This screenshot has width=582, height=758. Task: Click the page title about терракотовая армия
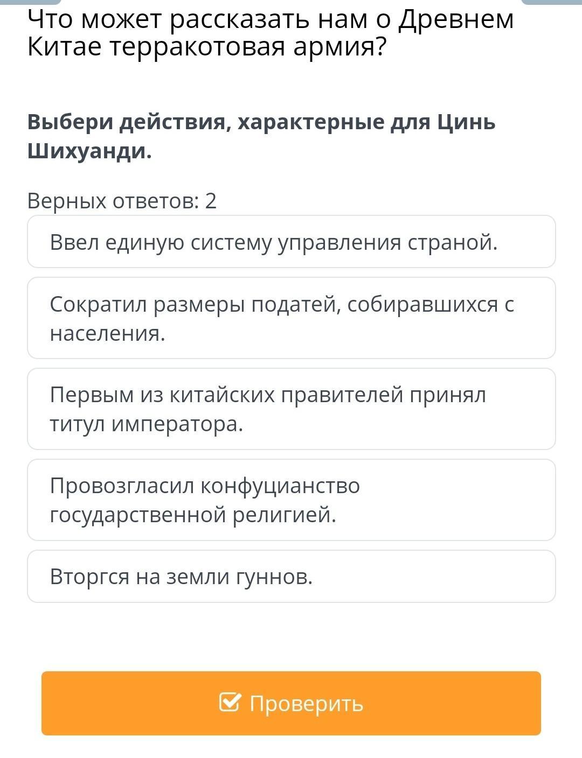(x=270, y=33)
